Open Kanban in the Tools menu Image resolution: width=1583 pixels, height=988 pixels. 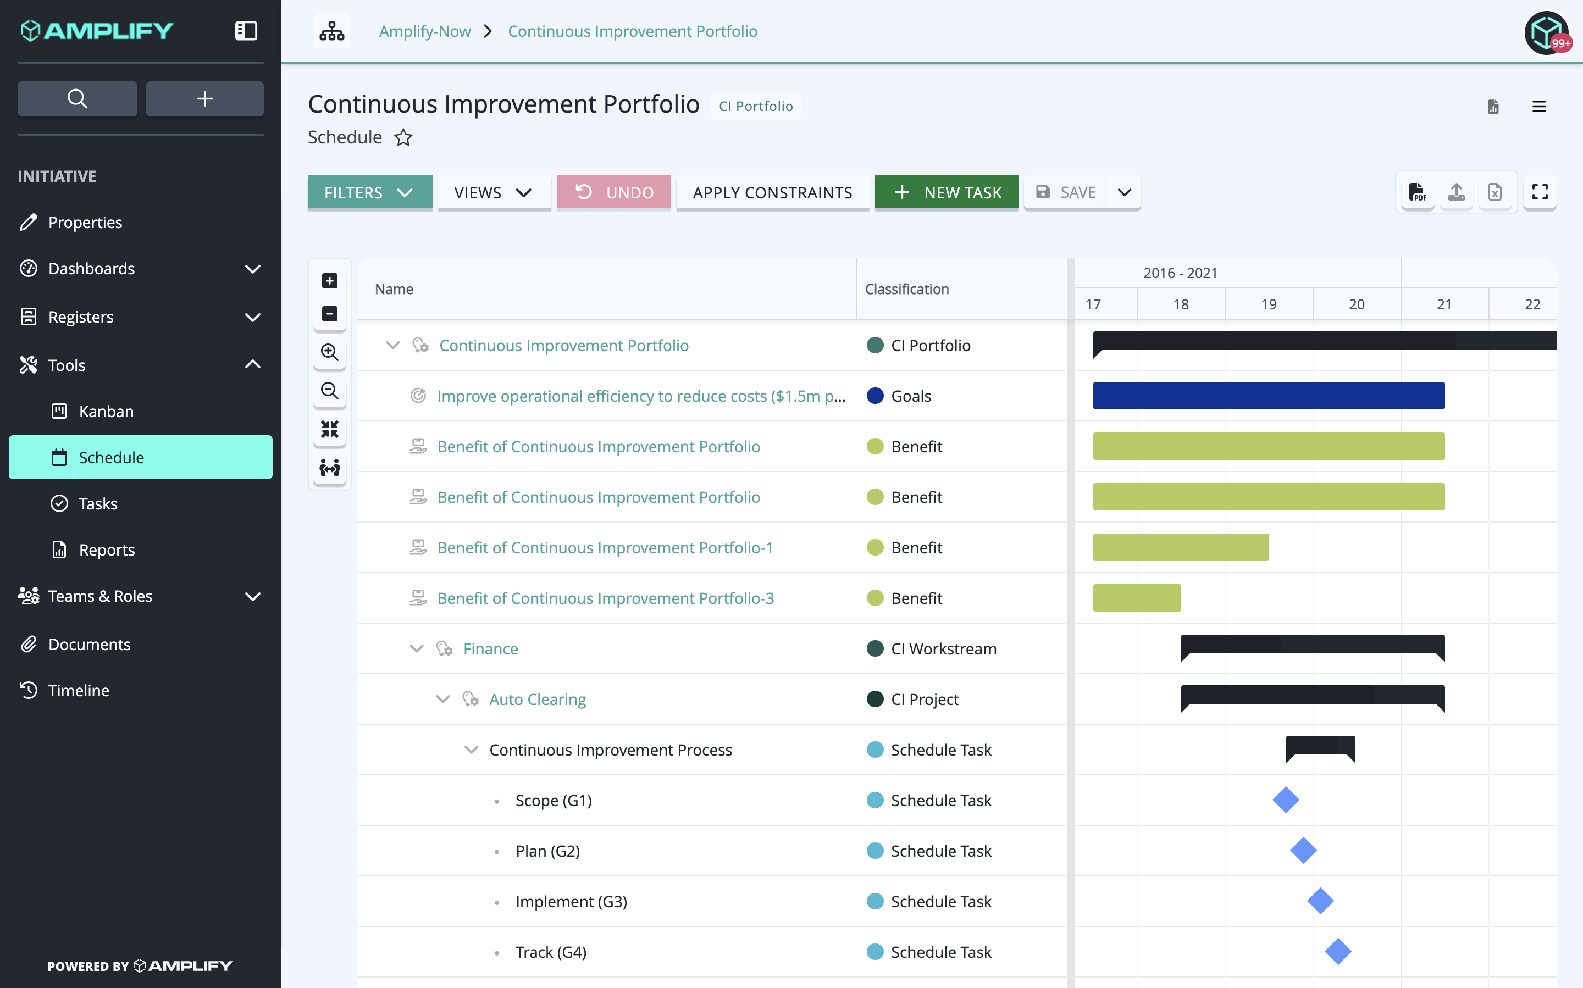click(x=106, y=411)
